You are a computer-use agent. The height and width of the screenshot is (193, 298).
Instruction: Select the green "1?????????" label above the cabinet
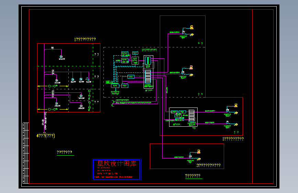tap(149, 50)
